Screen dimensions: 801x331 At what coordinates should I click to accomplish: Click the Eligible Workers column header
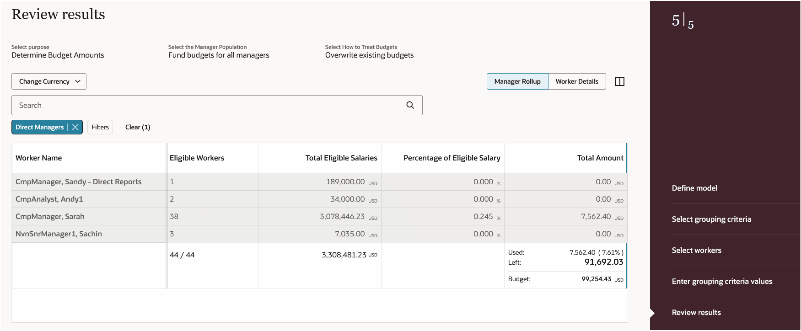coord(197,158)
